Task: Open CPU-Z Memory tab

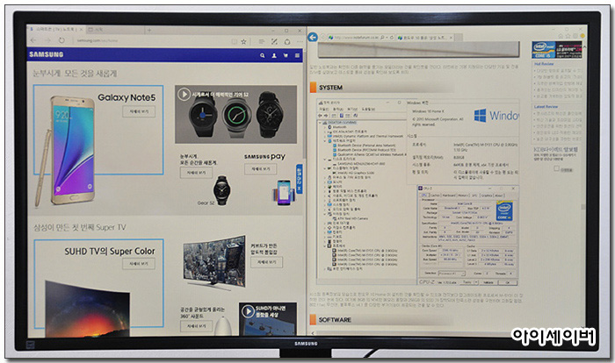Action: 463,195
